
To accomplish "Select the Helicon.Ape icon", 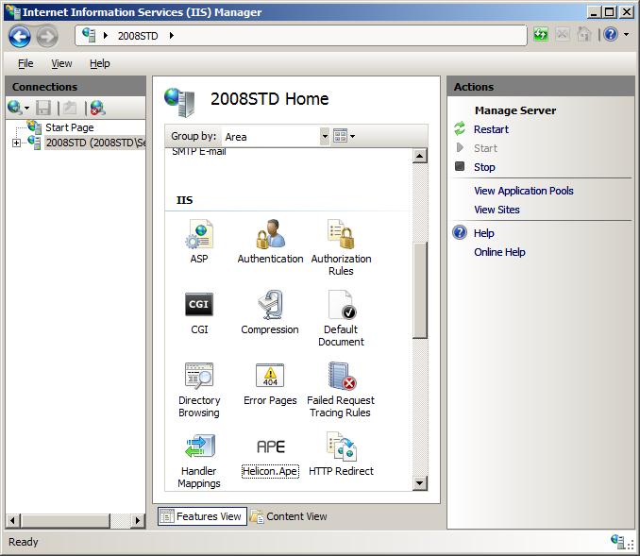I will 270,447.
